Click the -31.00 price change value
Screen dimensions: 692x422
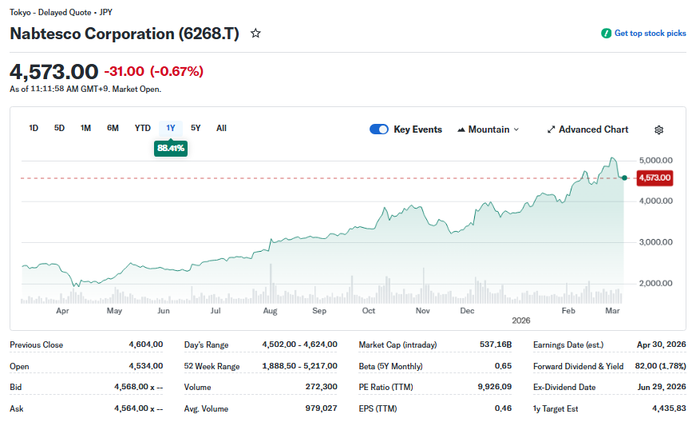pyautogui.click(x=124, y=71)
